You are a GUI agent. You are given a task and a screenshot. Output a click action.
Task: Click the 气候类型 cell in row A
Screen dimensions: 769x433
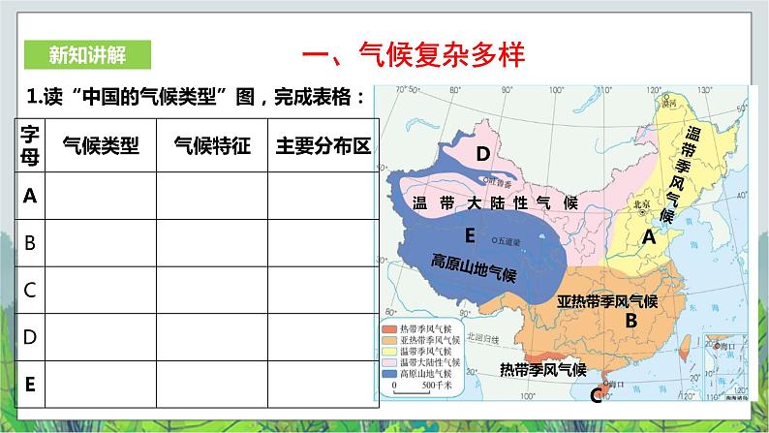coord(101,196)
